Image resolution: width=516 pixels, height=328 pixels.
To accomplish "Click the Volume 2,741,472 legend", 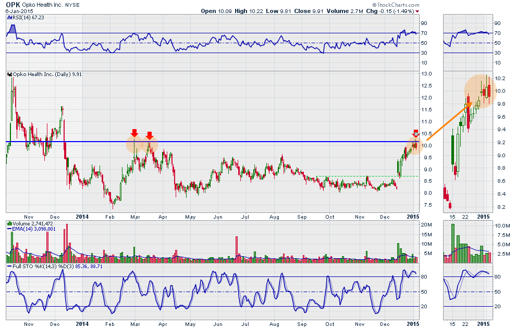I will 33,224.
